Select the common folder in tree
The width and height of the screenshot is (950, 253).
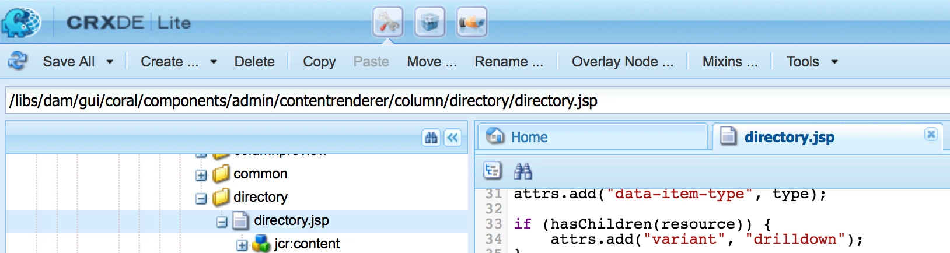[260, 174]
